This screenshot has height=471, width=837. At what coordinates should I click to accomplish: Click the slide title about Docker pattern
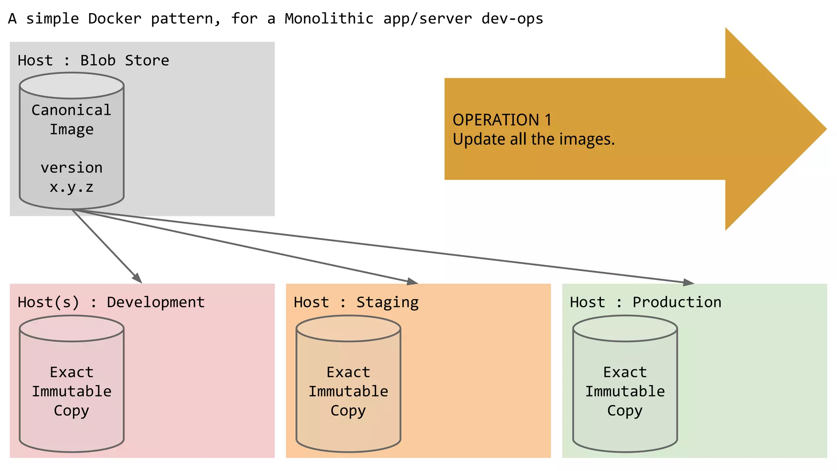[x=275, y=18]
